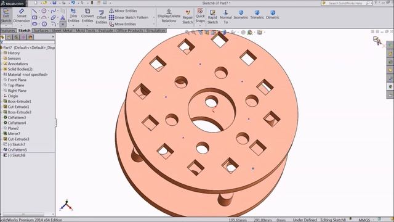Activate the Rapid Sketch tool
Screen dimensions: 394x222
(212, 17)
